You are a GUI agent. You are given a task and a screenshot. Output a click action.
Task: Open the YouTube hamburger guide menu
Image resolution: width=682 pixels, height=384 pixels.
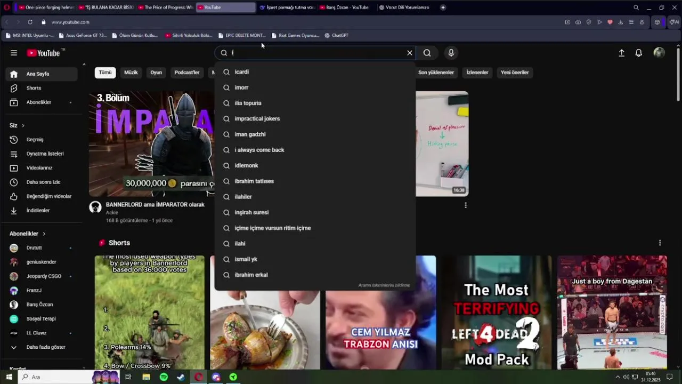pyautogui.click(x=14, y=53)
